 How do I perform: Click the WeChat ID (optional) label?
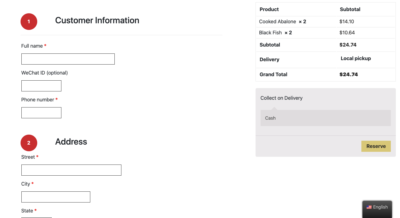[44, 73]
